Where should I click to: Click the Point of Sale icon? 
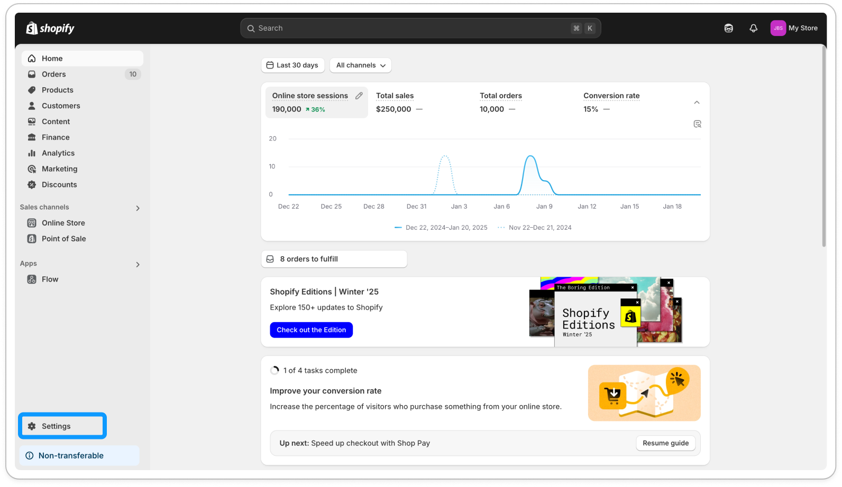click(x=32, y=239)
